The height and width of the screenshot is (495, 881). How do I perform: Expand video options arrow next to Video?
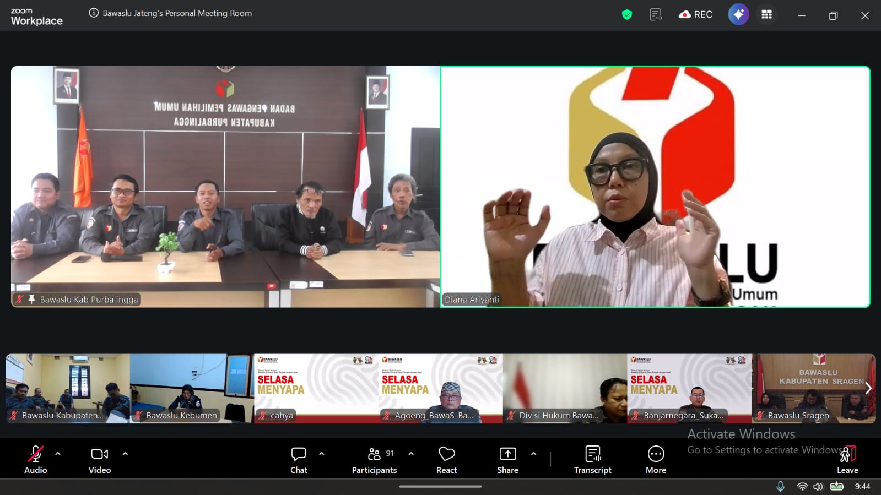point(125,454)
